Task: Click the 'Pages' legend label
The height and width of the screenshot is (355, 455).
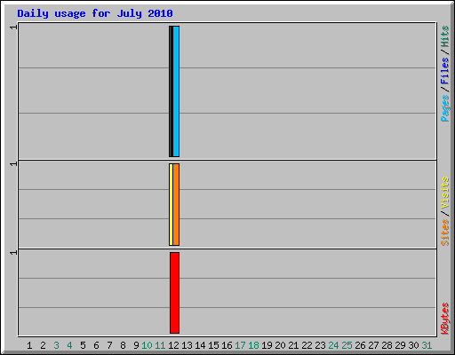Action: pos(444,108)
